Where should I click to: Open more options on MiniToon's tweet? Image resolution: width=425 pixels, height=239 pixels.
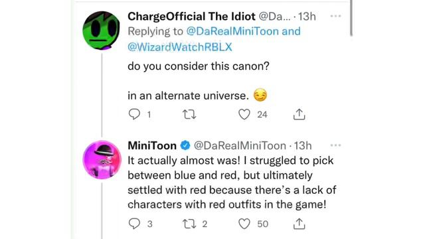[x=335, y=145]
